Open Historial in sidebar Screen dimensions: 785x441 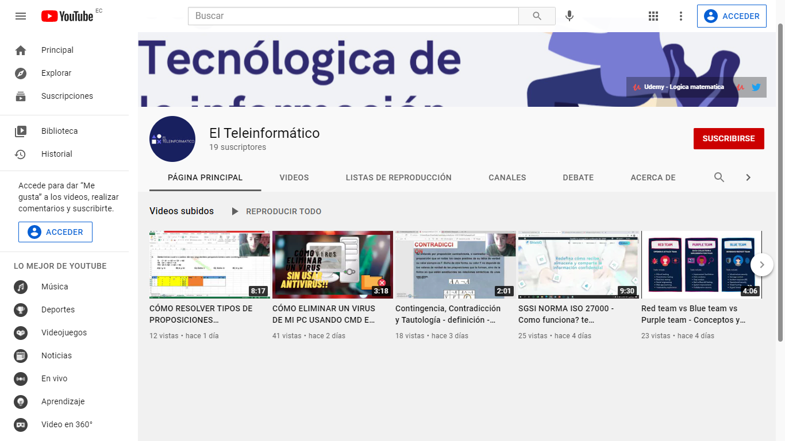tap(64, 154)
